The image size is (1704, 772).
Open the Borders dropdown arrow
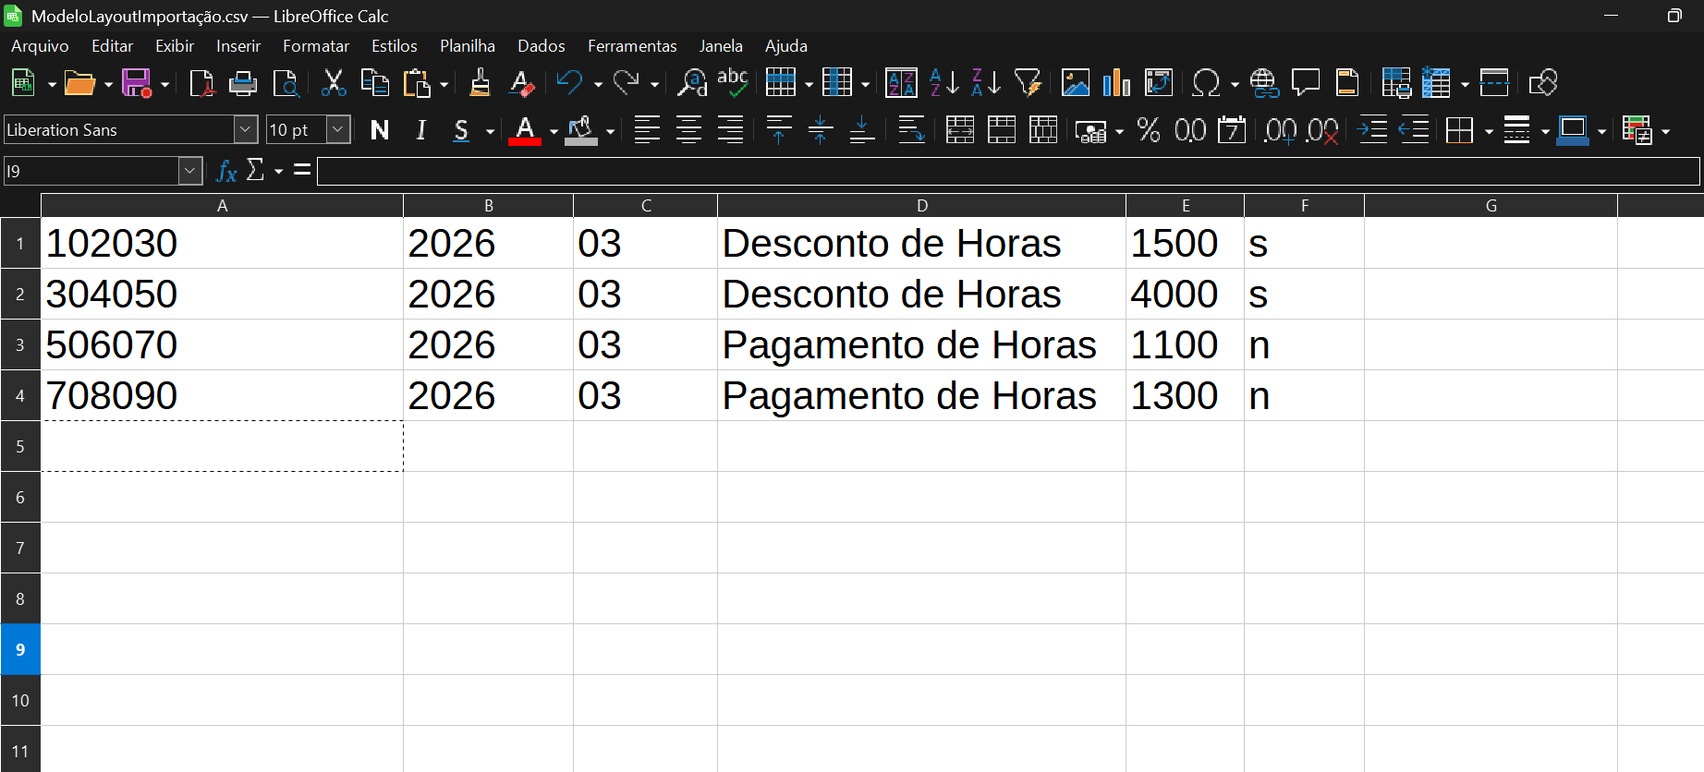[1489, 131]
